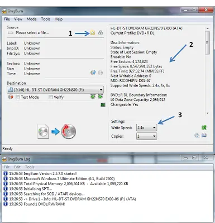Screen dimensions: 215x223
Task: Open the Tools menu in ImgBurn
Action: [46, 19]
